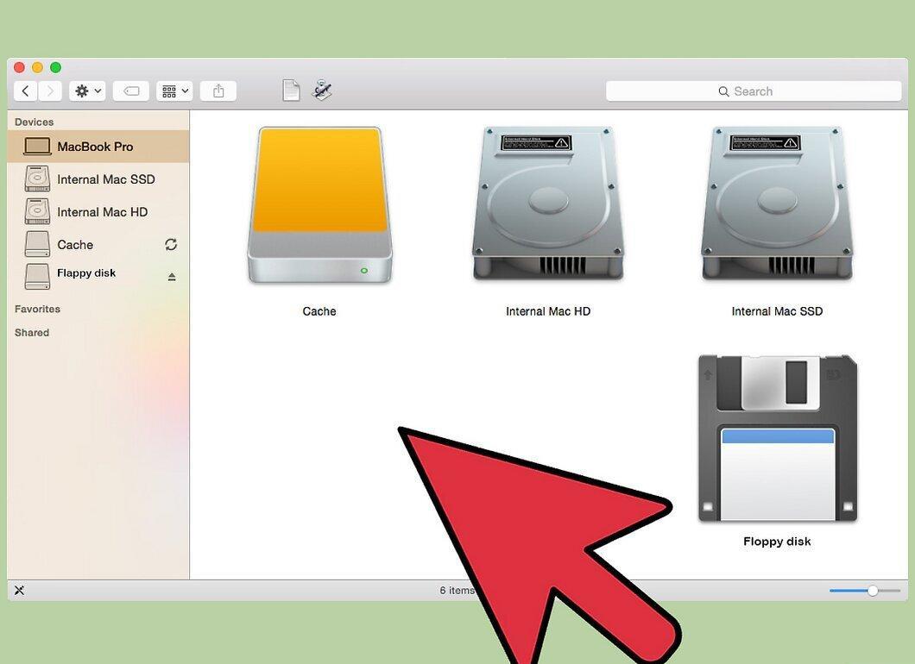Open the gear action menu
The width and height of the screenshot is (915, 664).
coord(87,91)
